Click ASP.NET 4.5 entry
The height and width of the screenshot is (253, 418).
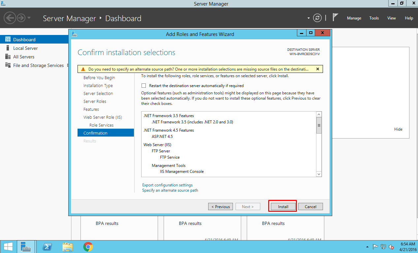(162, 136)
